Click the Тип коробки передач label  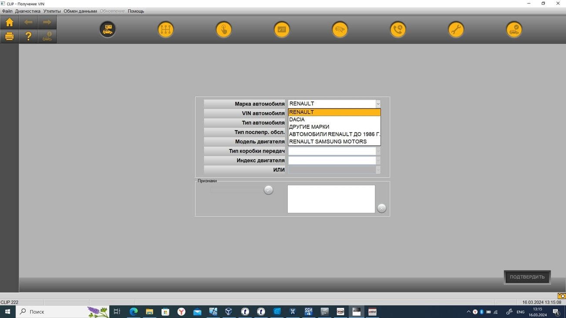coord(245,151)
